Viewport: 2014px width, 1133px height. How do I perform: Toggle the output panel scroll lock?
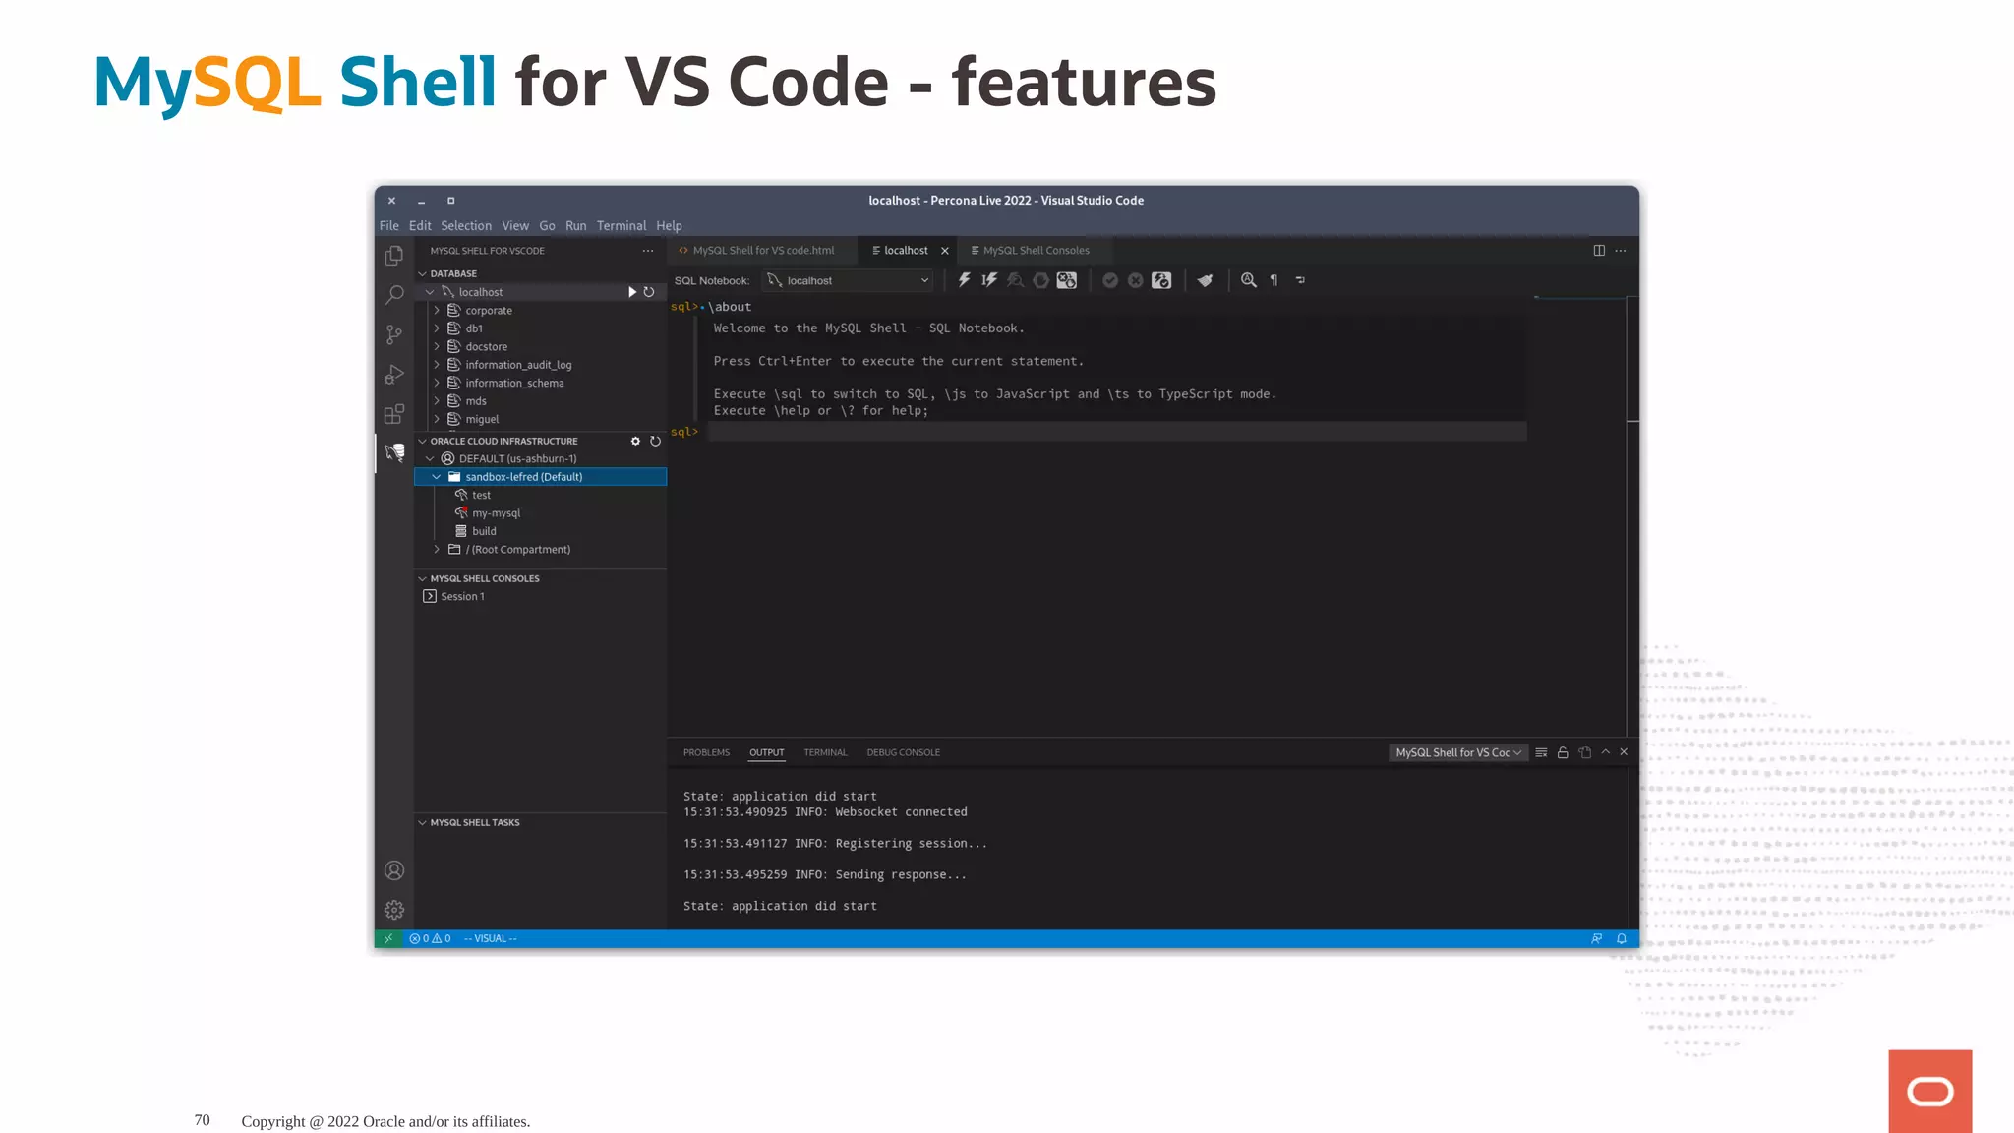pos(1563,752)
